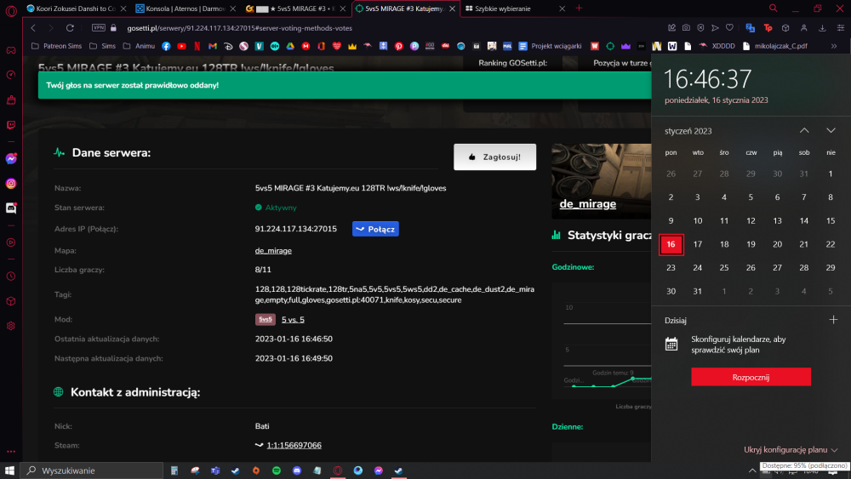Open Instagram in the Opera sidebar
Screen dimensions: 851x479
point(11,184)
